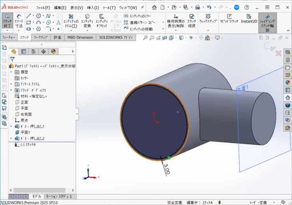Switch to the MBD Dimension tab
292x205 pixels.
(80, 37)
